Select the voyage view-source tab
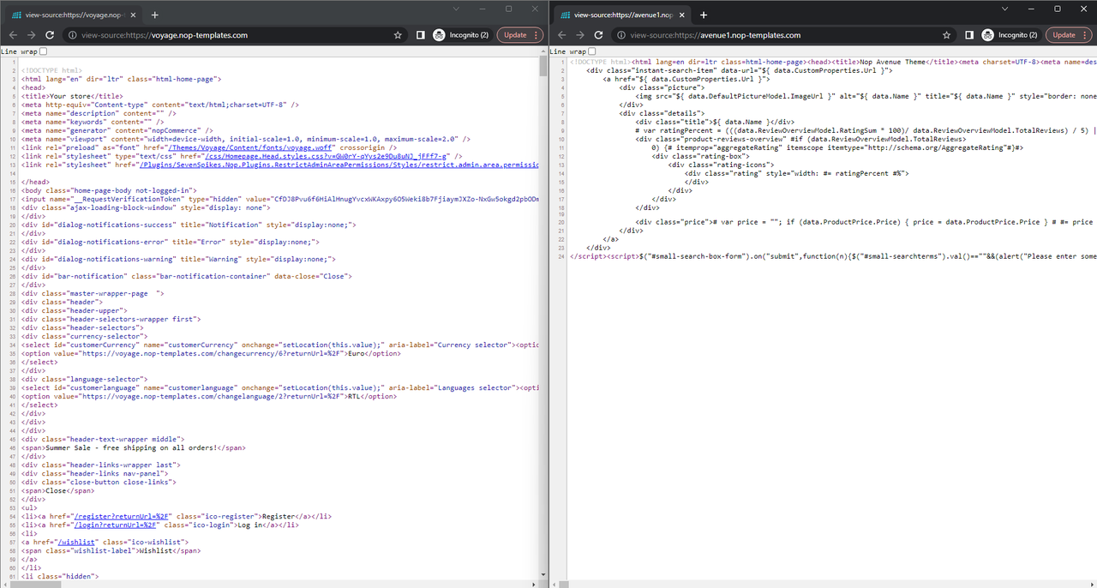 73,15
